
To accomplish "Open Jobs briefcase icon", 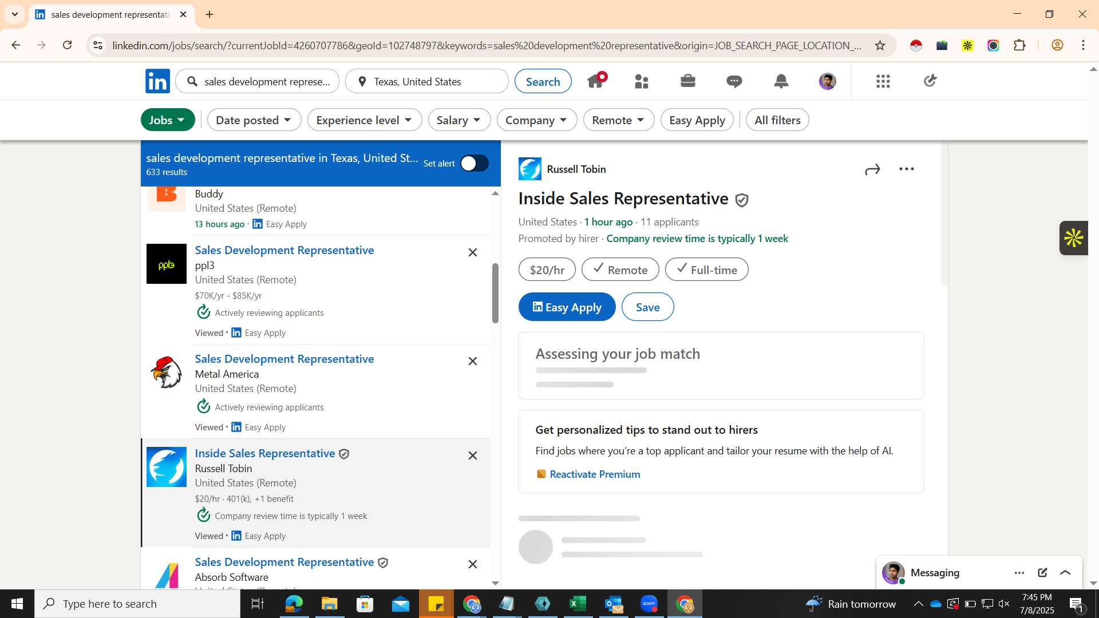I will coord(688,81).
